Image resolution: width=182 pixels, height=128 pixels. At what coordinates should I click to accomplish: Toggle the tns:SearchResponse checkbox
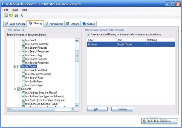[23, 51]
